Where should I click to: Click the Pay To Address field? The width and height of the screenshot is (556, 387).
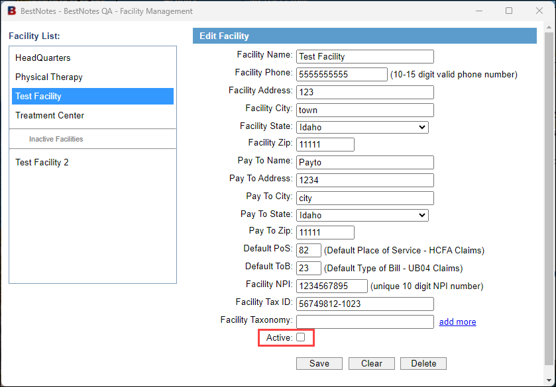[365, 180]
